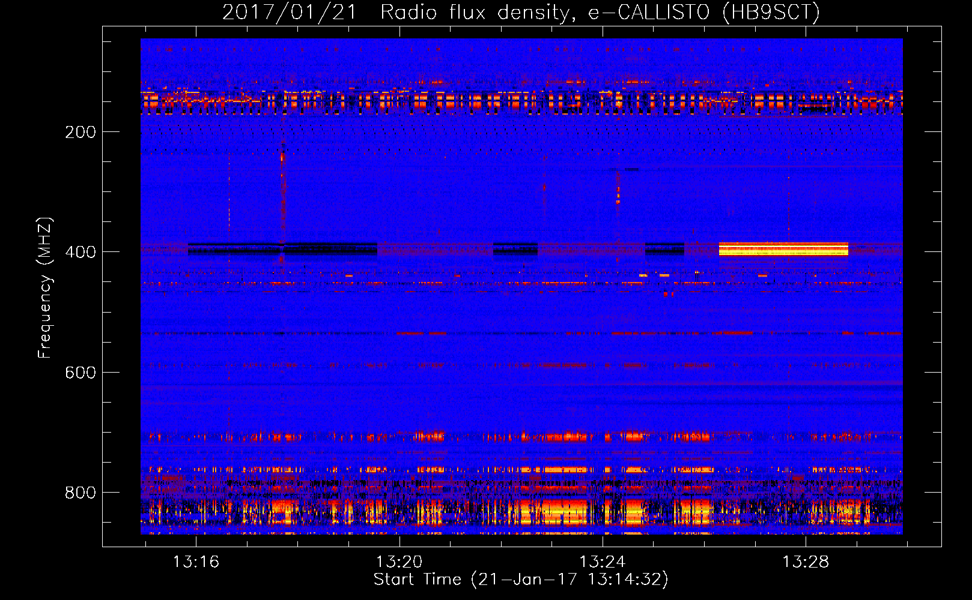Click the 13:28 time tick label
972x600 pixels.
click(x=805, y=562)
